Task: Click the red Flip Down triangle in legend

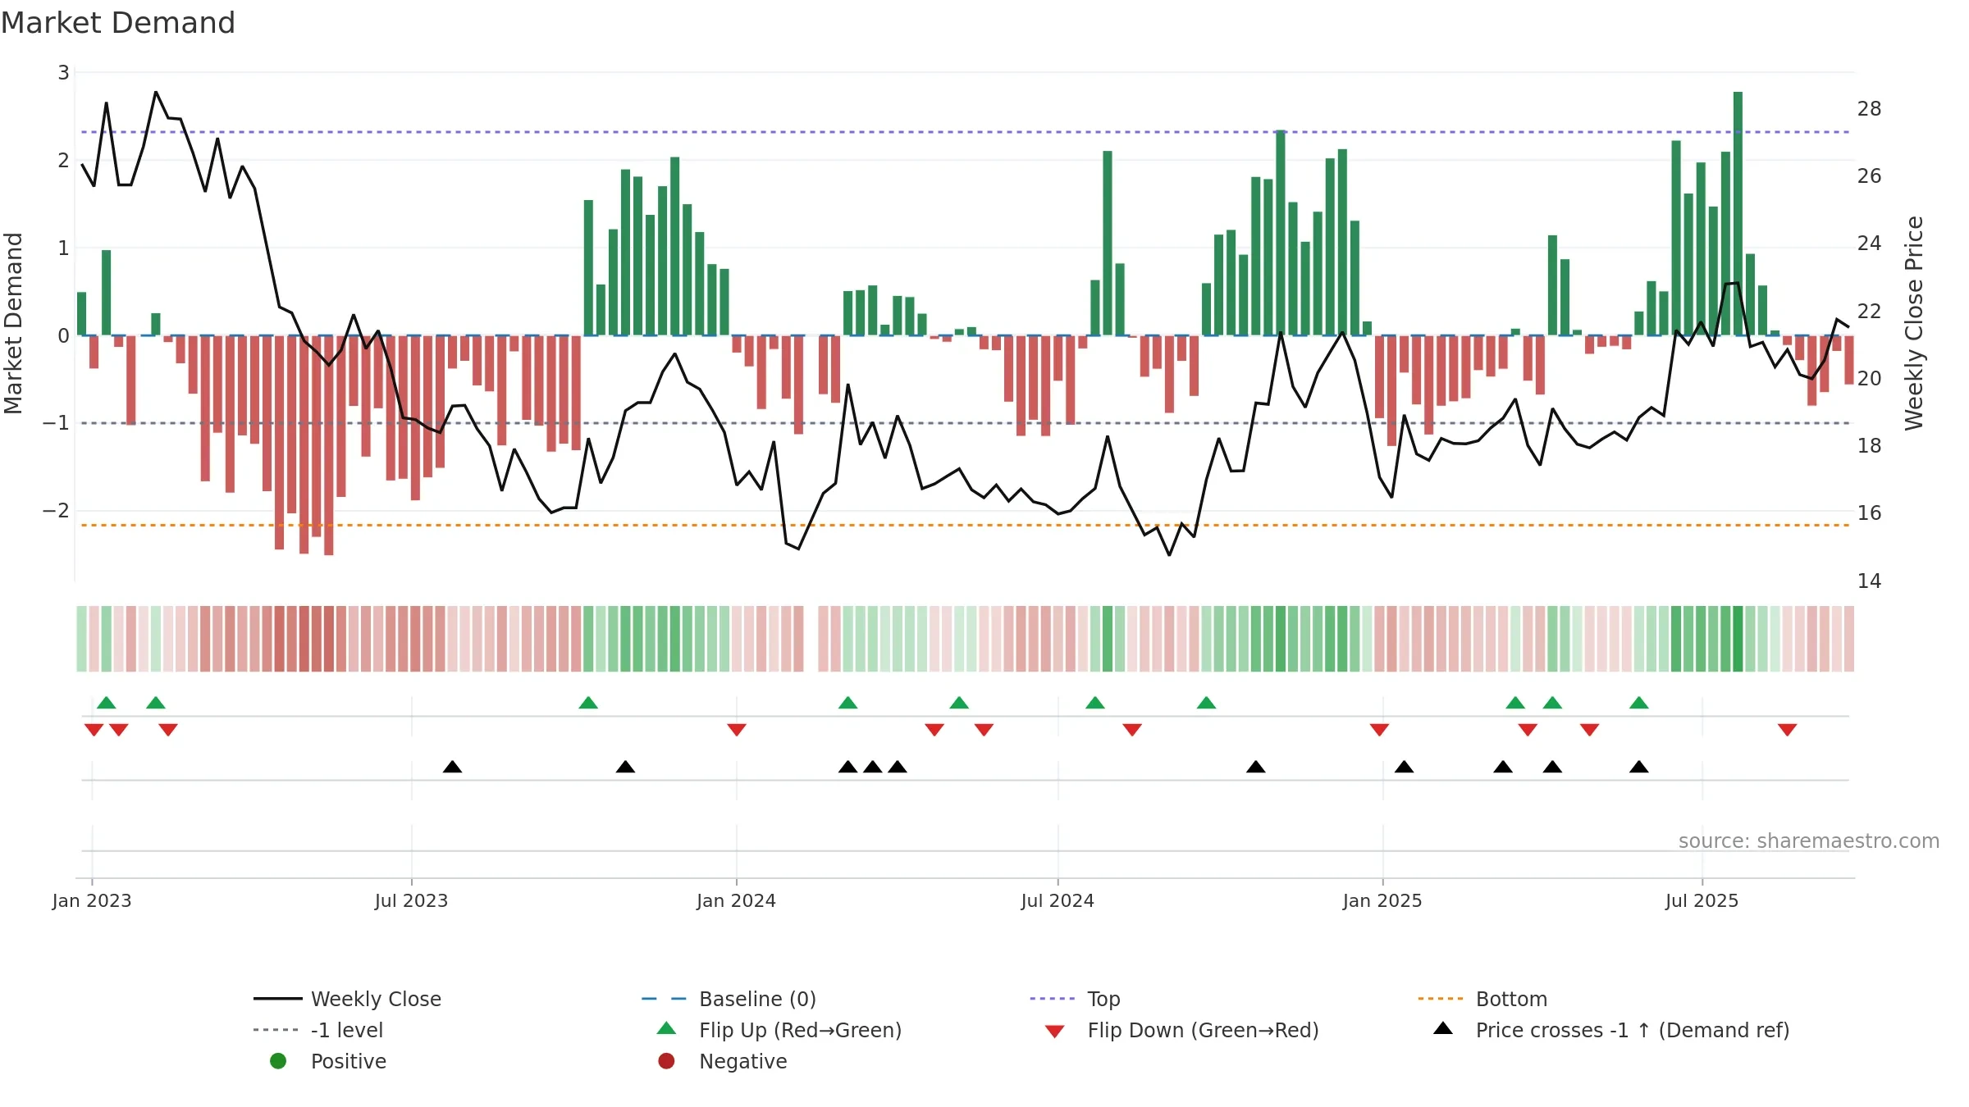Action: click(1055, 1032)
